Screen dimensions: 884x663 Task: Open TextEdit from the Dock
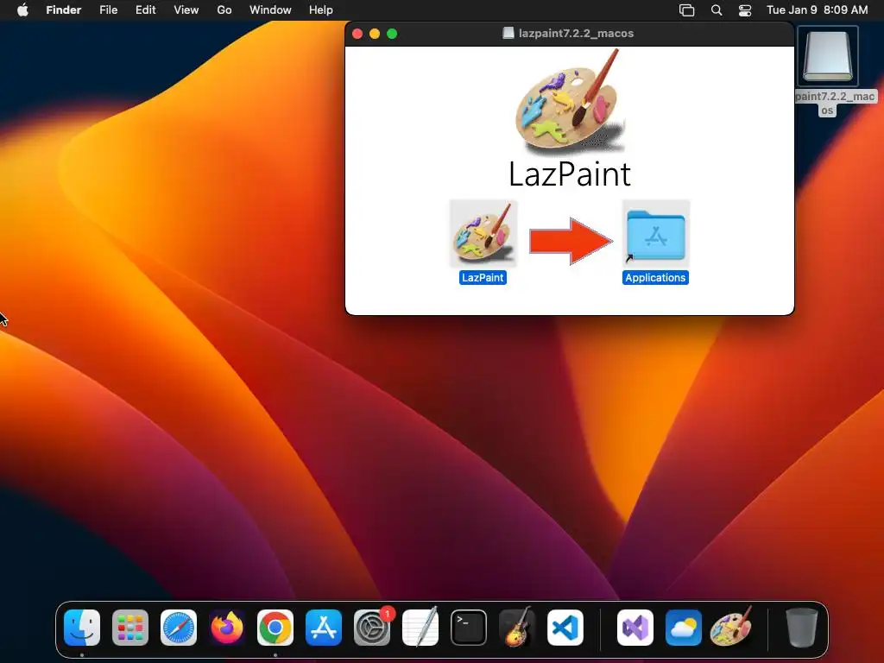point(420,628)
